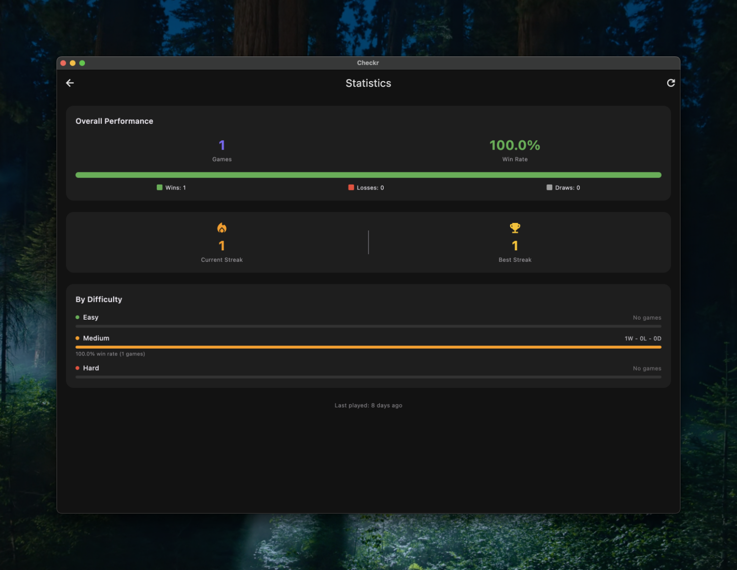Screen dimensions: 737x570
Task: Click the Best Streak trophy icon
Action: click(x=515, y=228)
